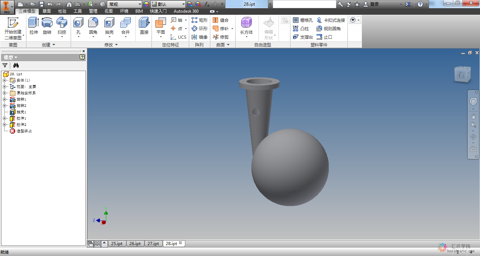This screenshot has width=480, height=256.
Task: Select the Sweep (扫掠) tool
Action: tap(62, 27)
